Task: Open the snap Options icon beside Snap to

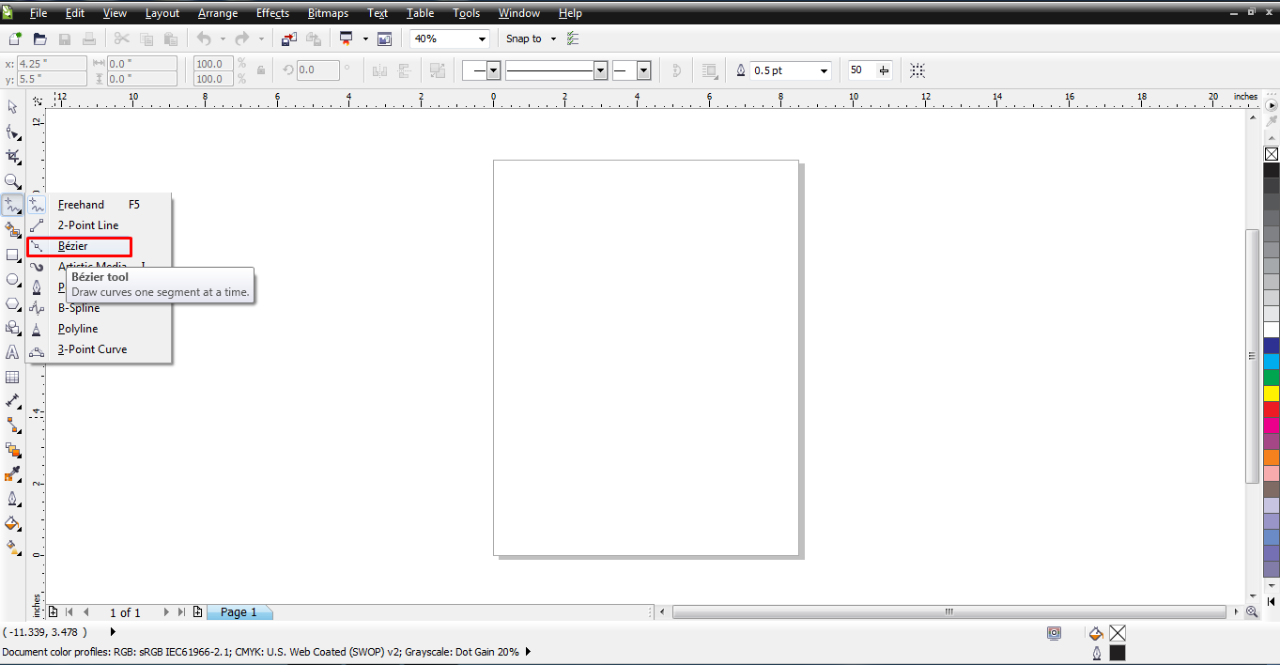Action: 573,39
